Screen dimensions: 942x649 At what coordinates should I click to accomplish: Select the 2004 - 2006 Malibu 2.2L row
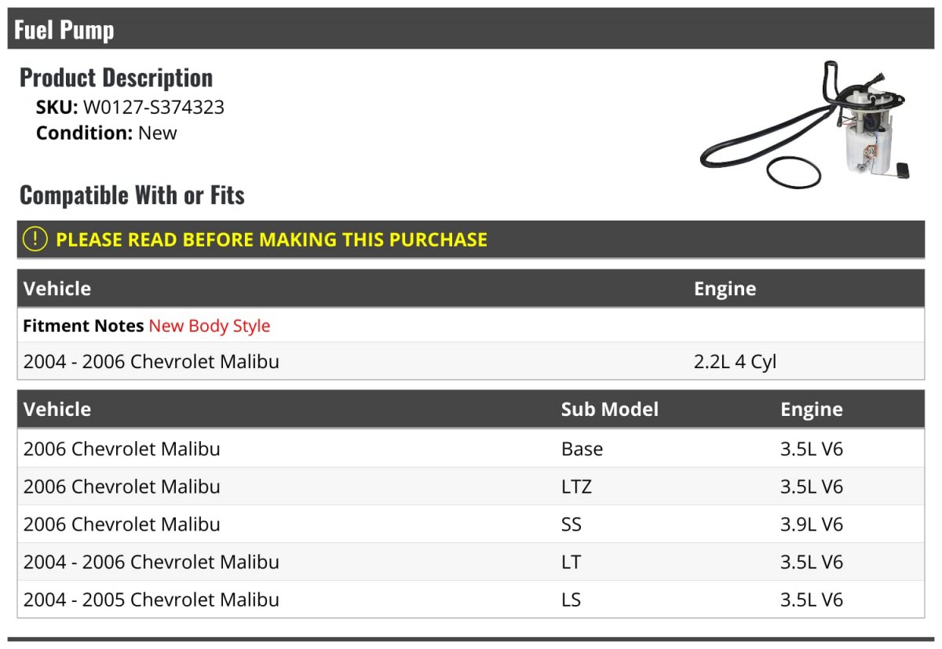pos(471,362)
